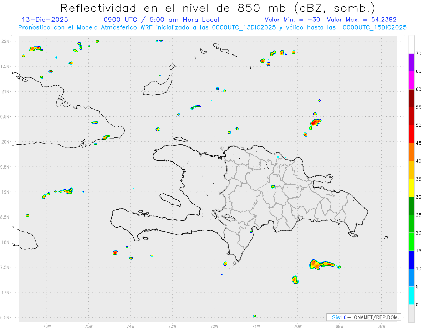The width and height of the screenshot is (428, 331).
Task: Click the longitude axis label "71W"
Action: tap(256, 326)
